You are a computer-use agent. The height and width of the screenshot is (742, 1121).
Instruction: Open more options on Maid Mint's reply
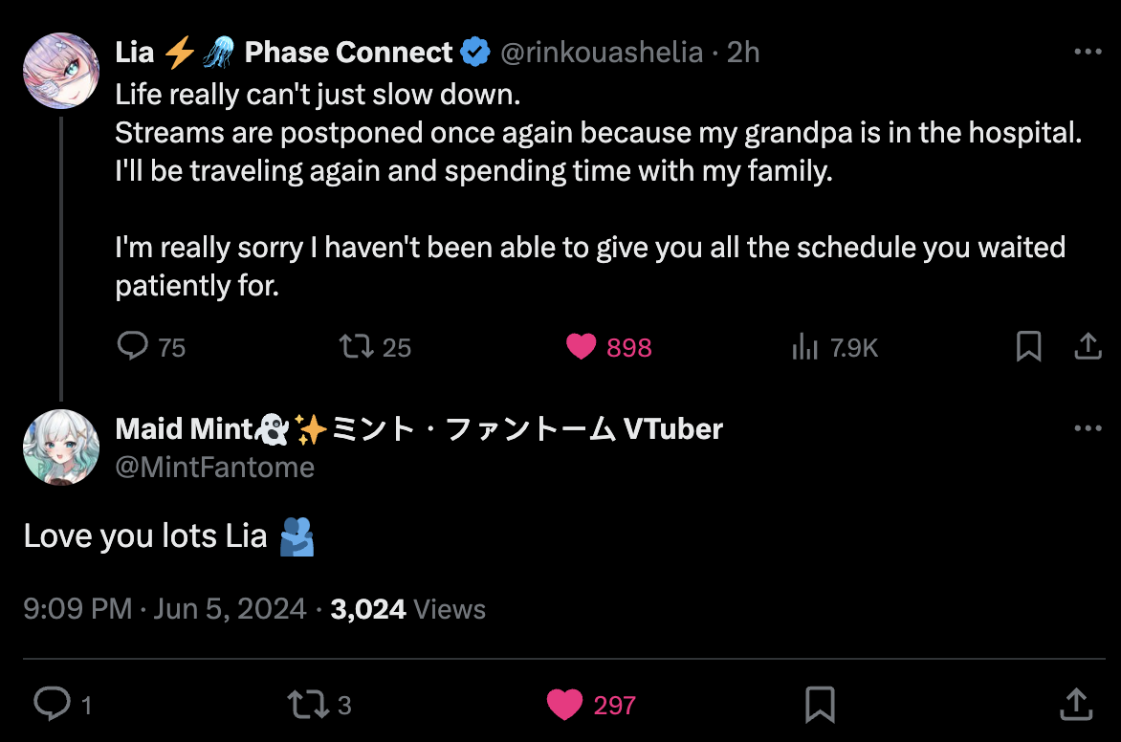tap(1088, 429)
